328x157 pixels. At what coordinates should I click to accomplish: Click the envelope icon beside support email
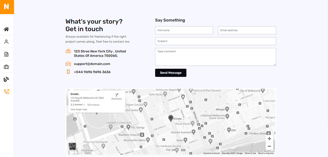pos(68,64)
